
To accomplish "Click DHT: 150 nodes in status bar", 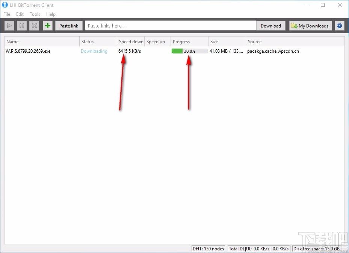I will coord(208,248).
